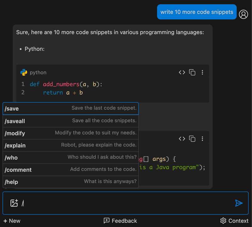Click the chat message input field
The width and height of the screenshot is (252, 227).
pyautogui.click(x=126, y=203)
